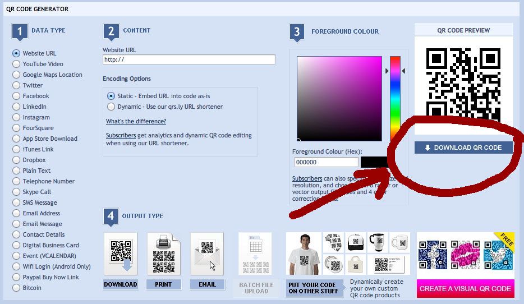Select the Instagram data type

point(16,118)
